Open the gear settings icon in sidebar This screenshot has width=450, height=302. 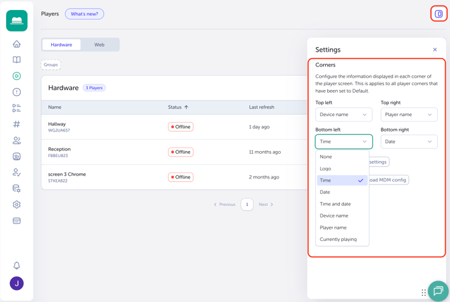click(x=17, y=205)
